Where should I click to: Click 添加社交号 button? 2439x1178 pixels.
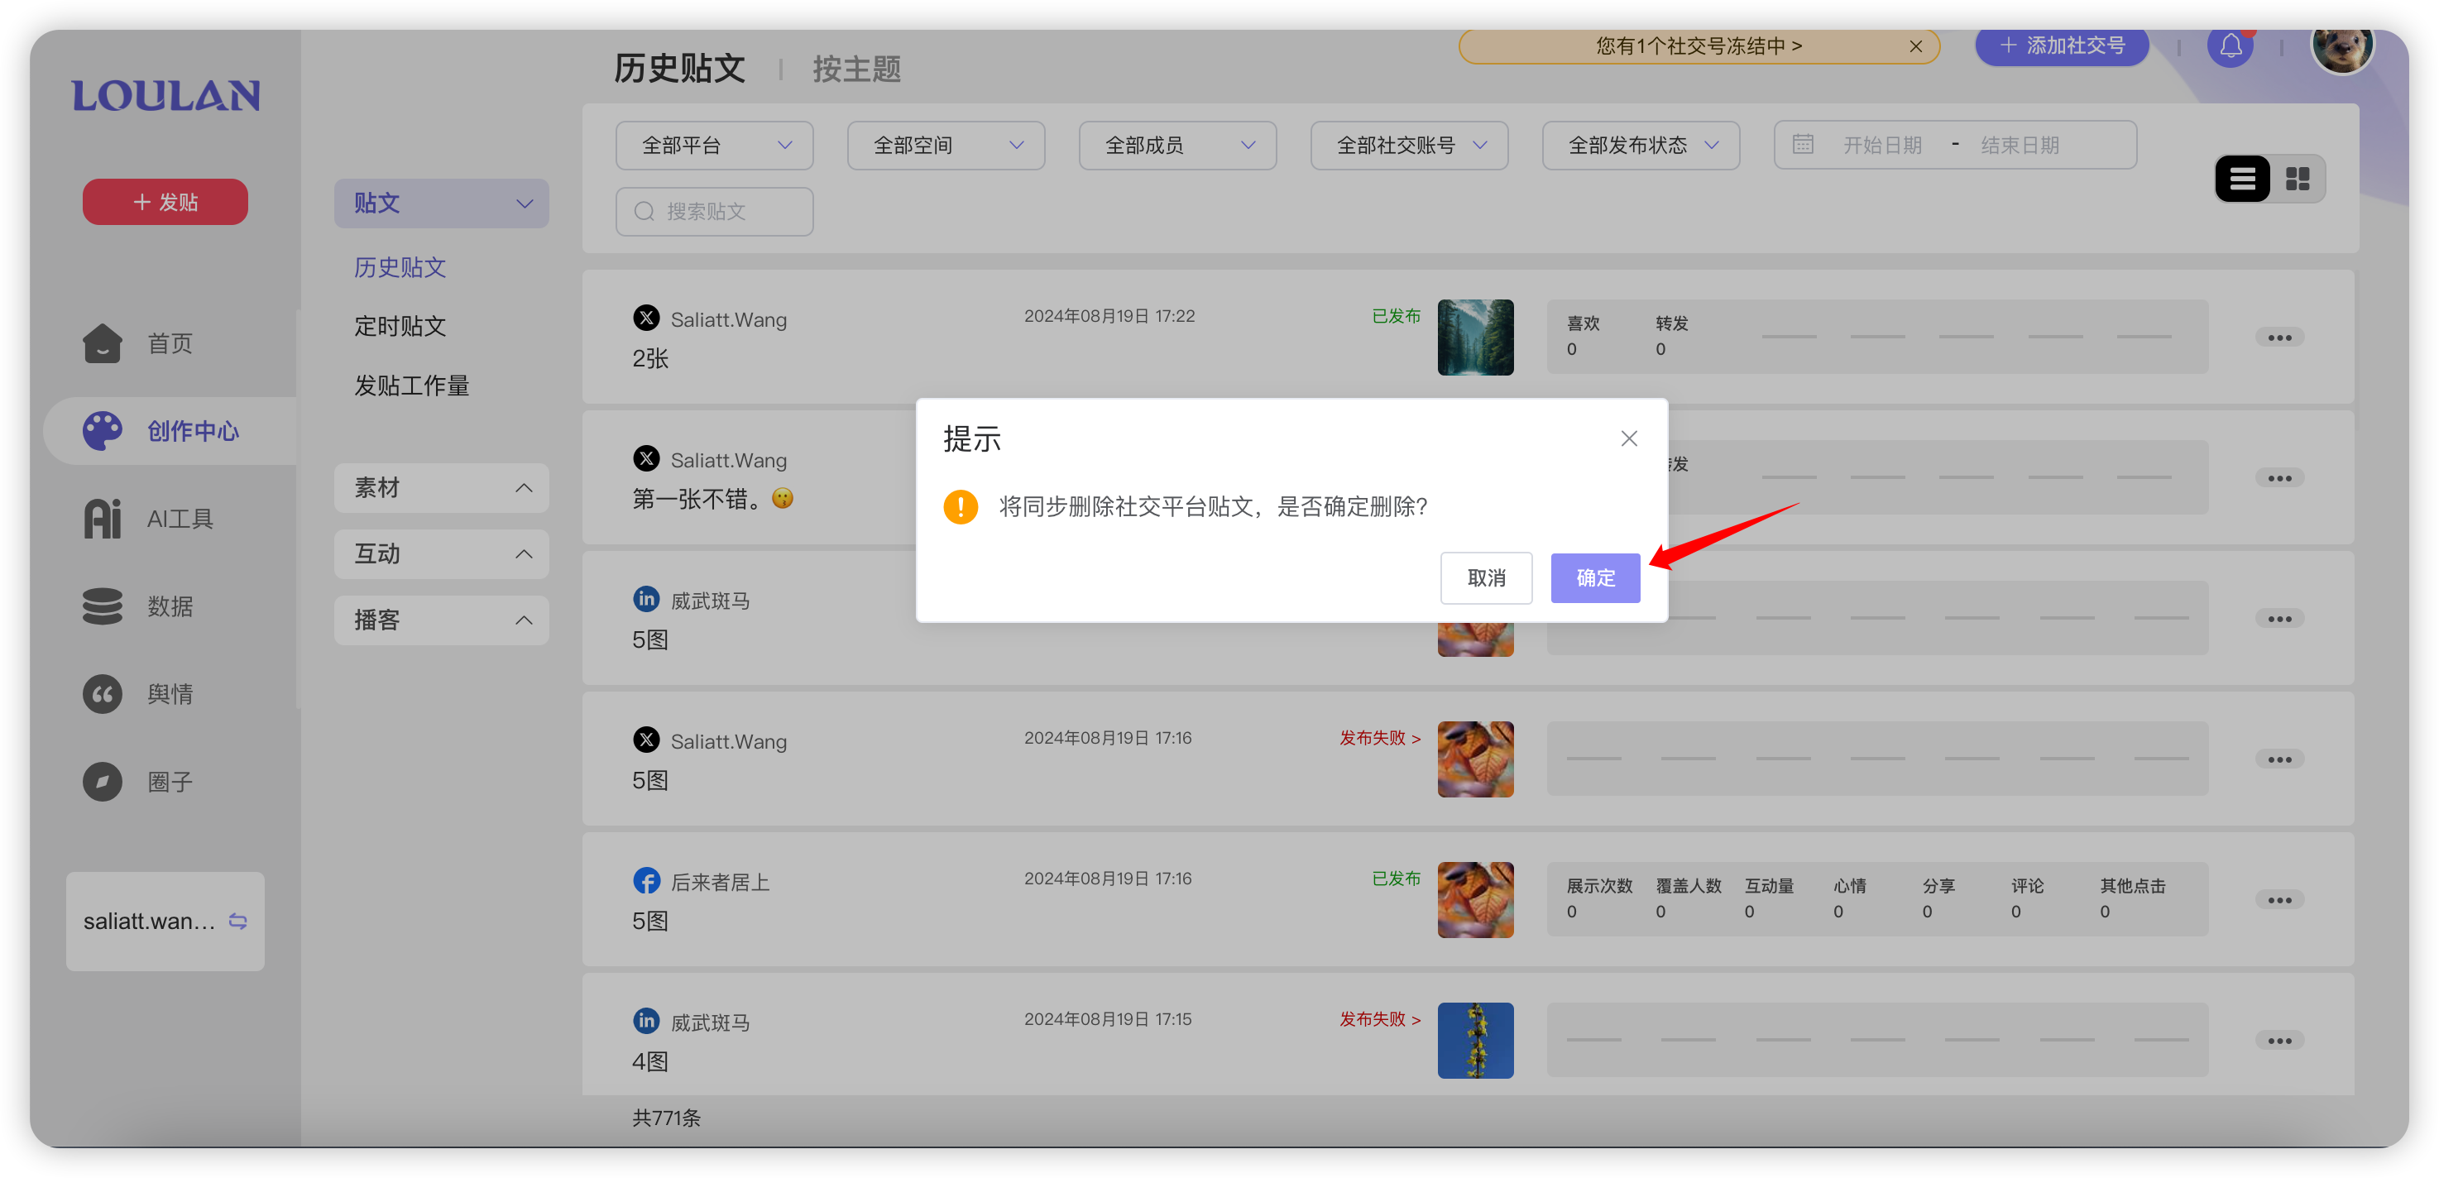(x=2061, y=45)
